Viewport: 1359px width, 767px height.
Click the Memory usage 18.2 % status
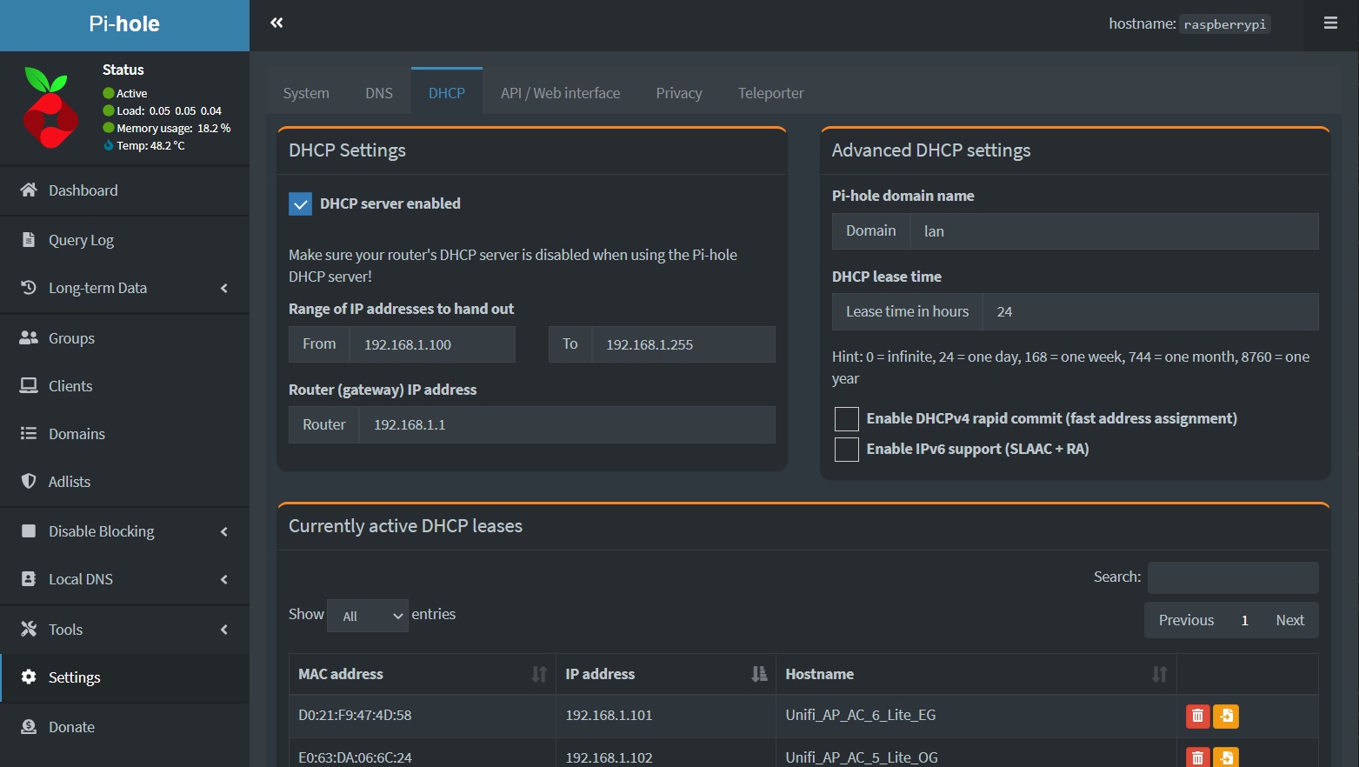[x=166, y=128]
